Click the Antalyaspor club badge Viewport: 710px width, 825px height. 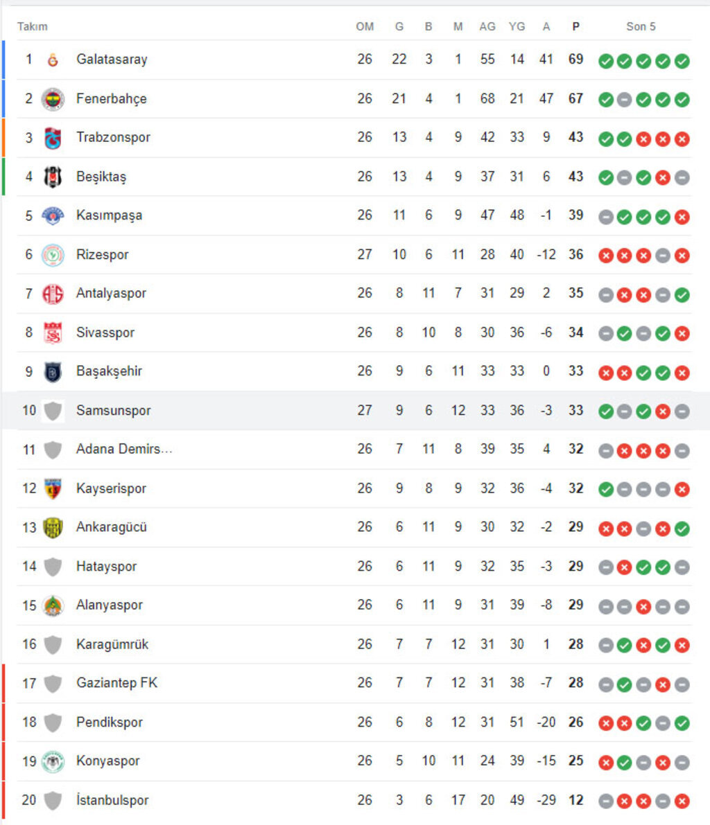[x=53, y=294]
